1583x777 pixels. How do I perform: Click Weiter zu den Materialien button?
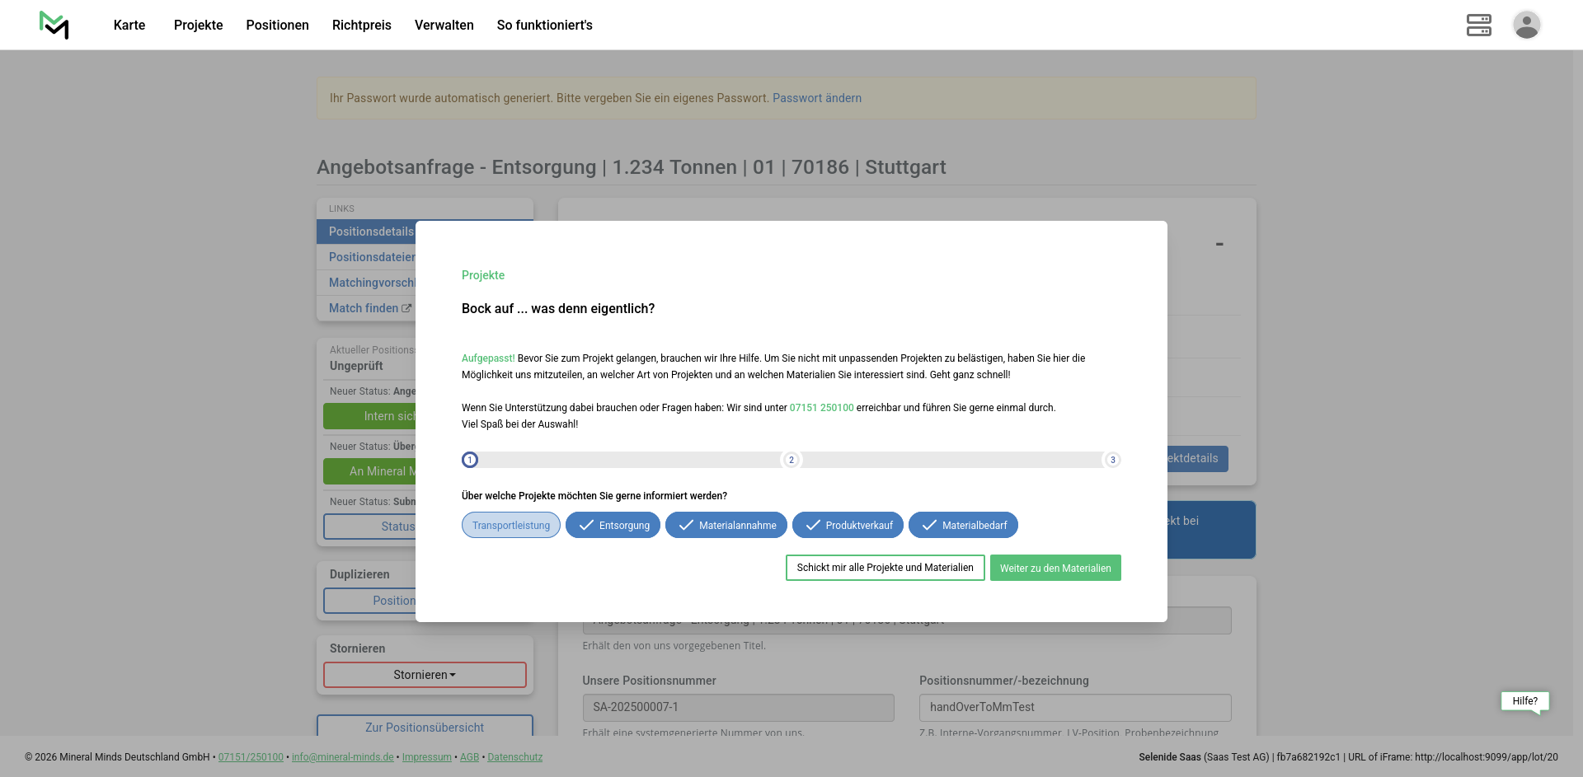1055,568
